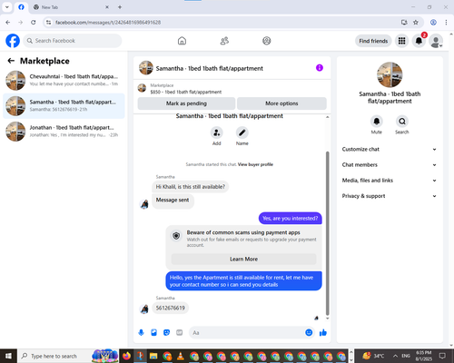Focus the Search Facebook field
The height and width of the screenshot is (363, 454).
73,41
